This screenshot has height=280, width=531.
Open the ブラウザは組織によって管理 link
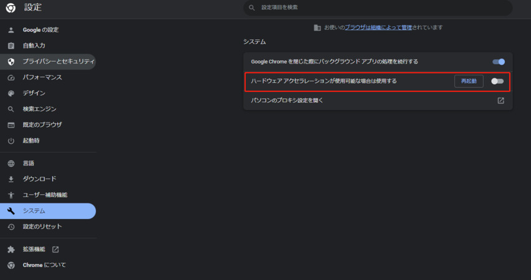tap(378, 27)
